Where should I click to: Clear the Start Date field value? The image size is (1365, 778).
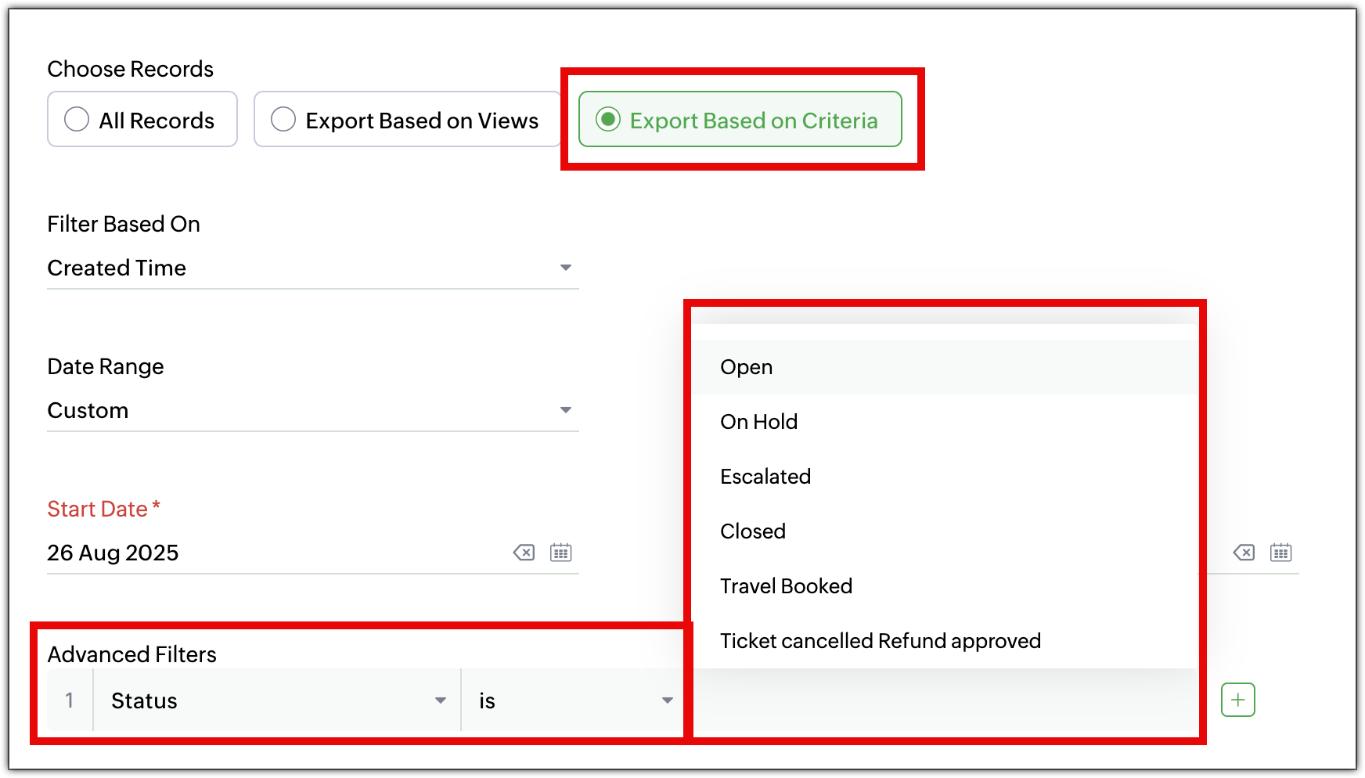(521, 552)
